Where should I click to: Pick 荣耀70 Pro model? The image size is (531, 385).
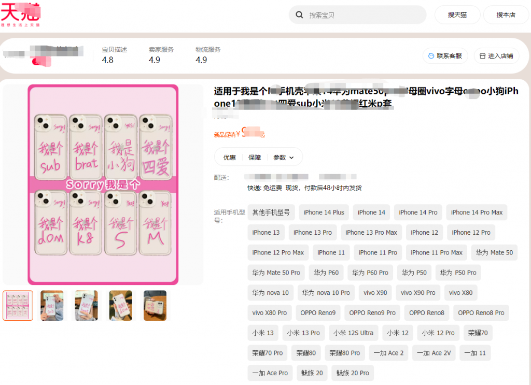point(268,353)
